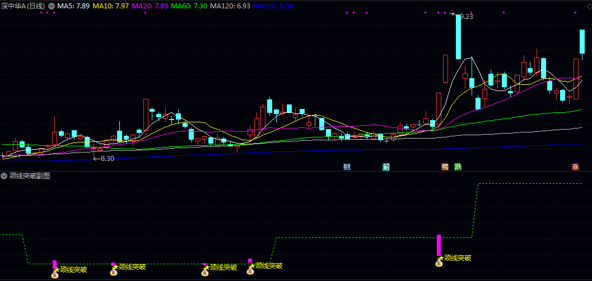This screenshot has height=281, width=592.
Task: Expand the 颈线突破副图 indicator menu arrow
Action: pos(4,175)
